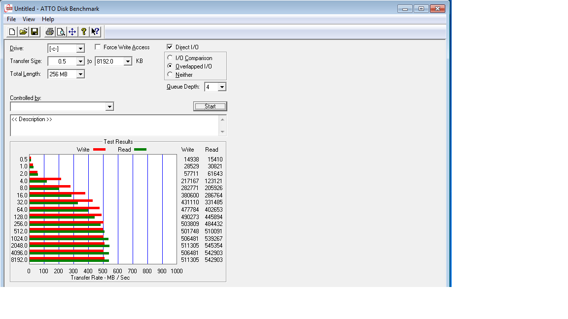Screen dimensions: 568x319
Task: Click the red Write legend swatch
Action: pos(99,149)
